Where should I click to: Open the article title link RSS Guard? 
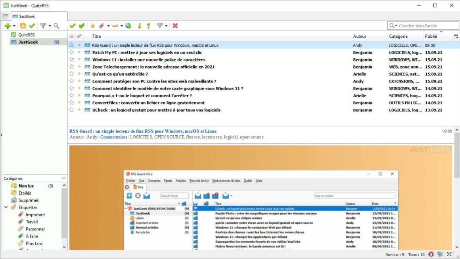[x=143, y=131]
